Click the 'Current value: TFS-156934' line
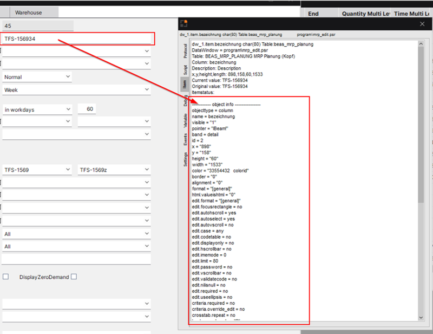433x334 pixels. click(x=220, y=80)
